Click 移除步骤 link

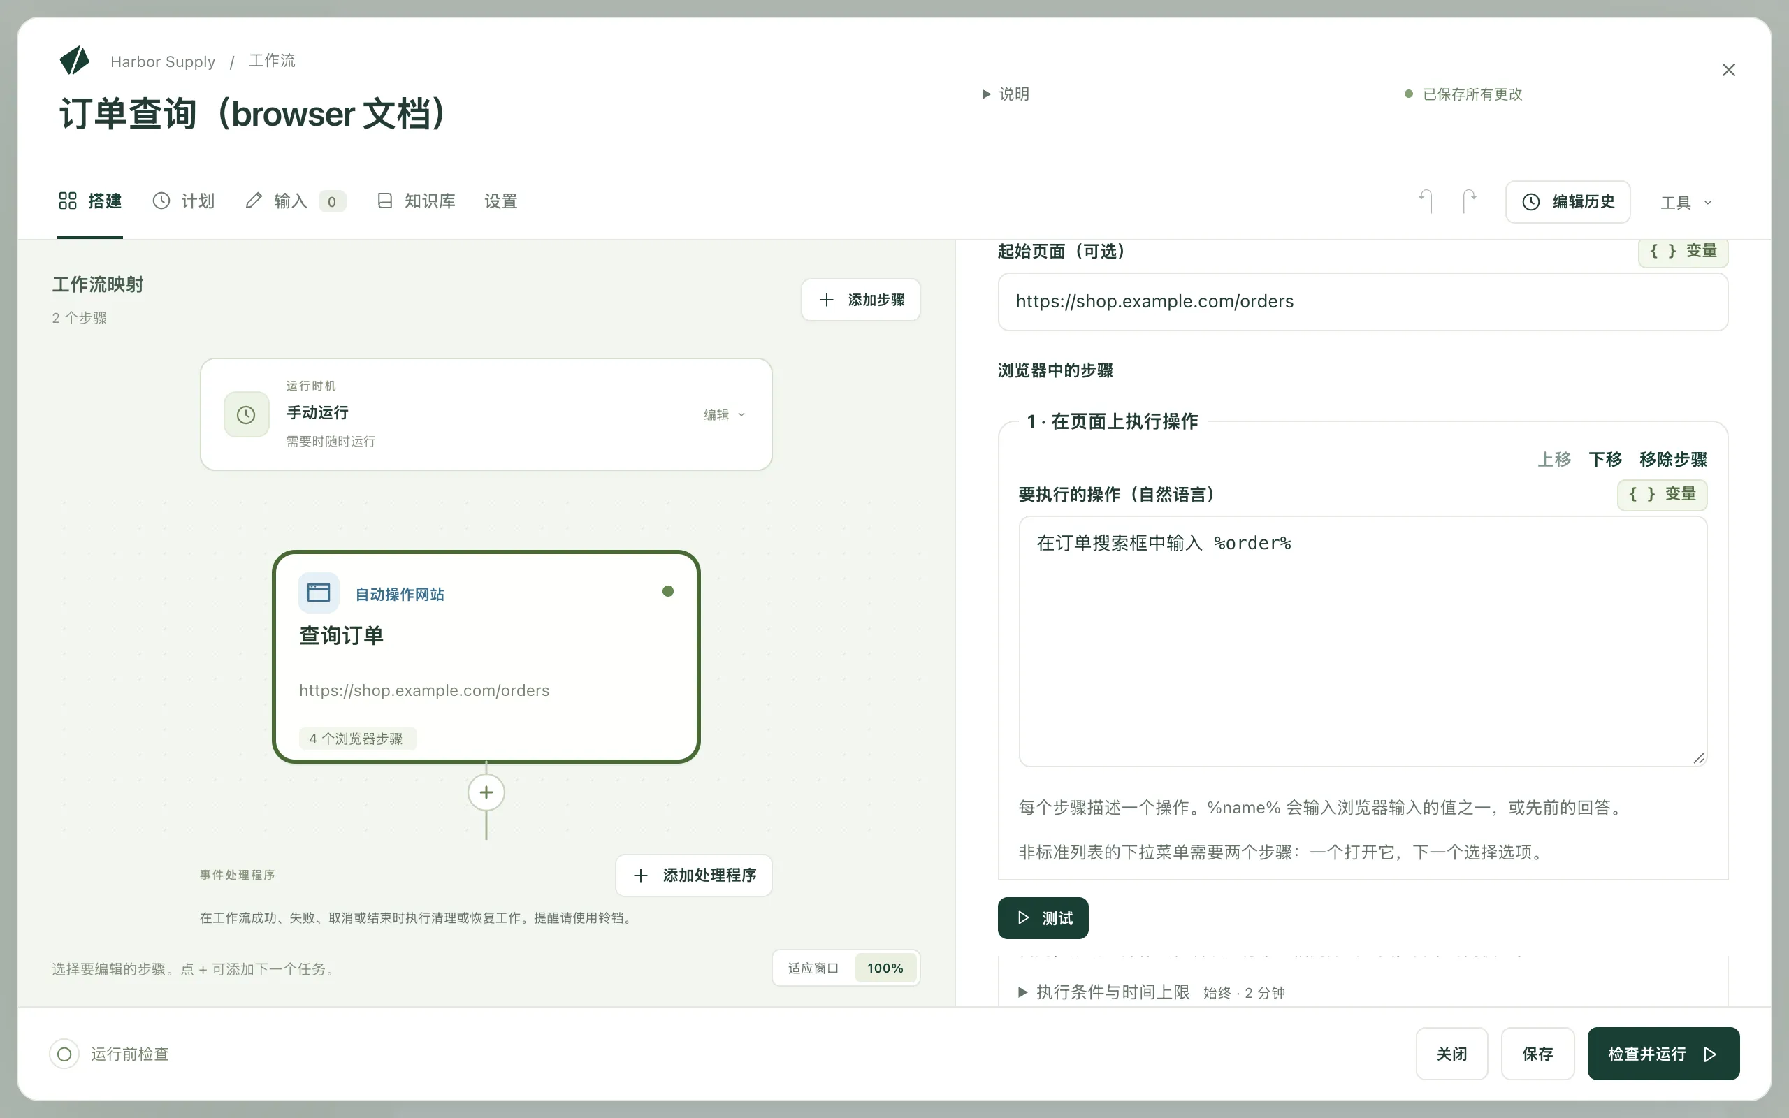[1673, 460]
